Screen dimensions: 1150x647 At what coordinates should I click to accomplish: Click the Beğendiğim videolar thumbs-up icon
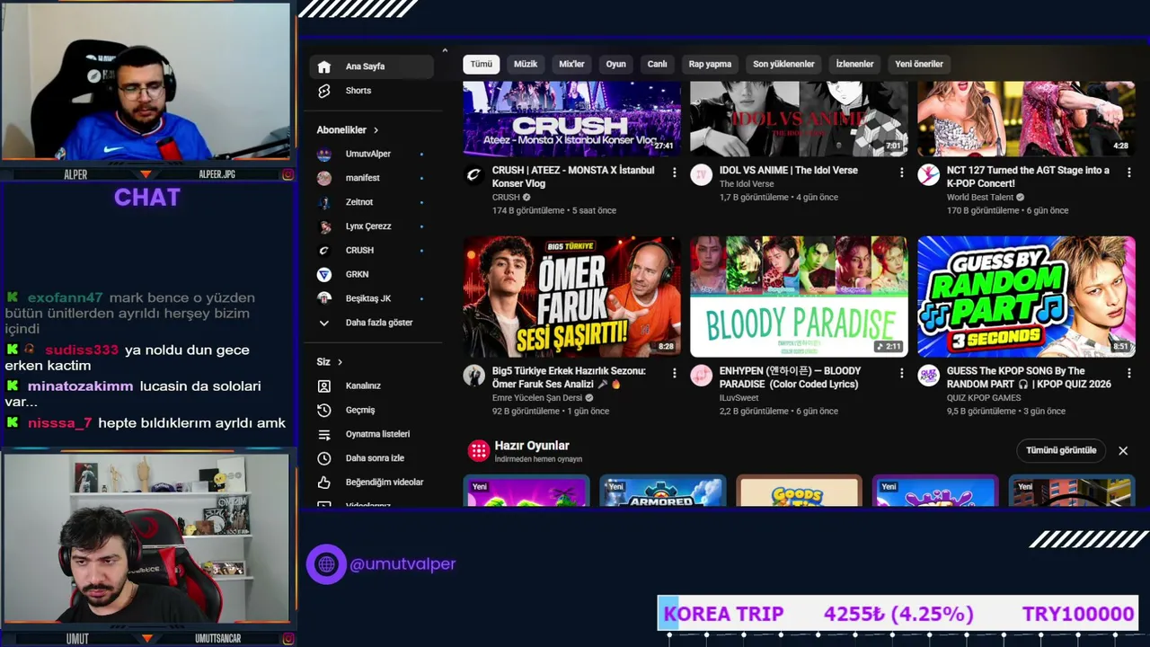(324, 483)
